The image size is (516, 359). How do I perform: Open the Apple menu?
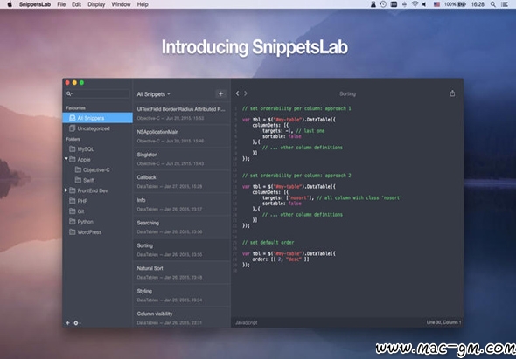point(10,4)
